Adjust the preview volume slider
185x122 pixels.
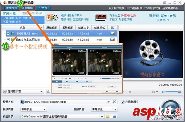pos(173,92)
